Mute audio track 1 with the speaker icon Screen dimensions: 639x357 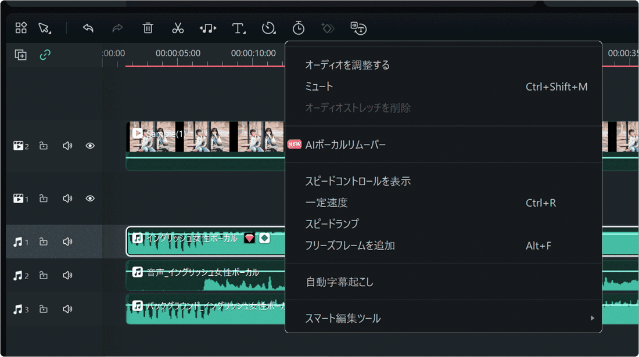tap(67, 241)
